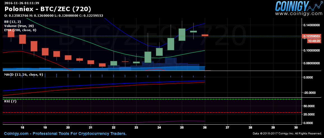The image size is (324, 138).
Task: Click the OHLC values line
Action: click(54, 16)
